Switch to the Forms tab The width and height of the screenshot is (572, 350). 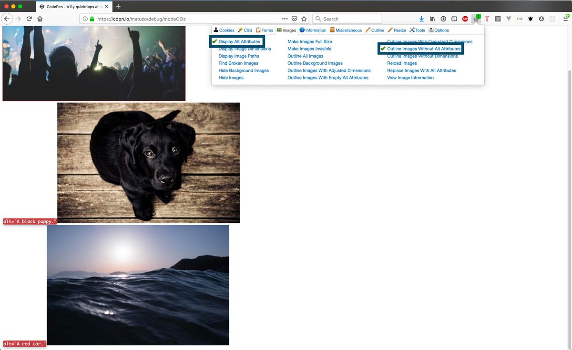265,30
